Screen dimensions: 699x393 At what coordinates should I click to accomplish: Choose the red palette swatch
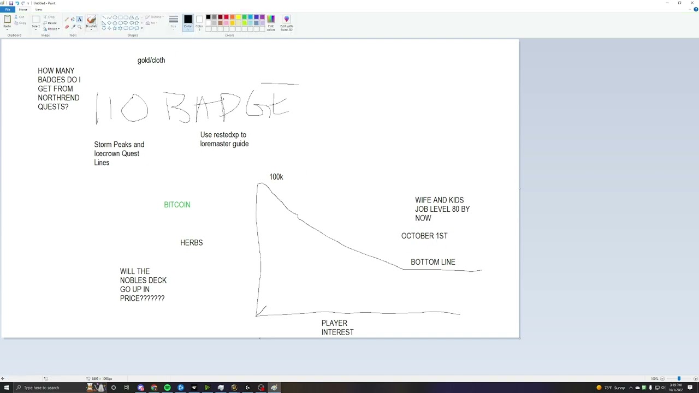click(x=226, y=17)
